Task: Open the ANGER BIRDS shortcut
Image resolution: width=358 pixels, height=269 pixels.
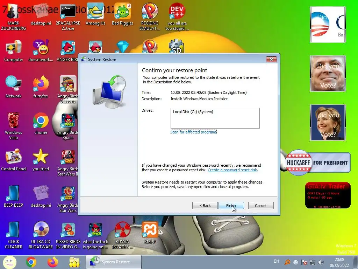Action: pyautogui.click(x=68, y=51)
